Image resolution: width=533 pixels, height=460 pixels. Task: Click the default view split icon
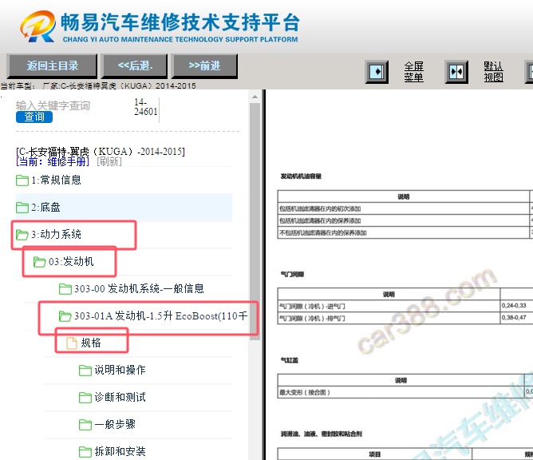456,72
